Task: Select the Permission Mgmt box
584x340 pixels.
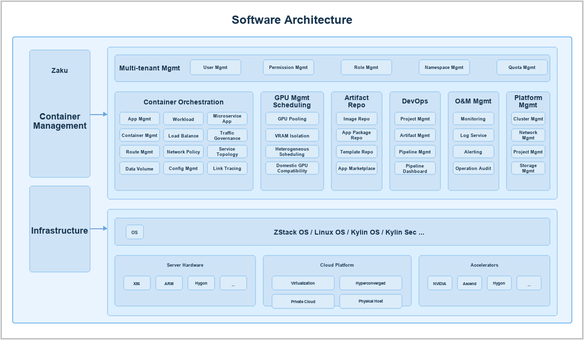Action: tap(288, 68)
